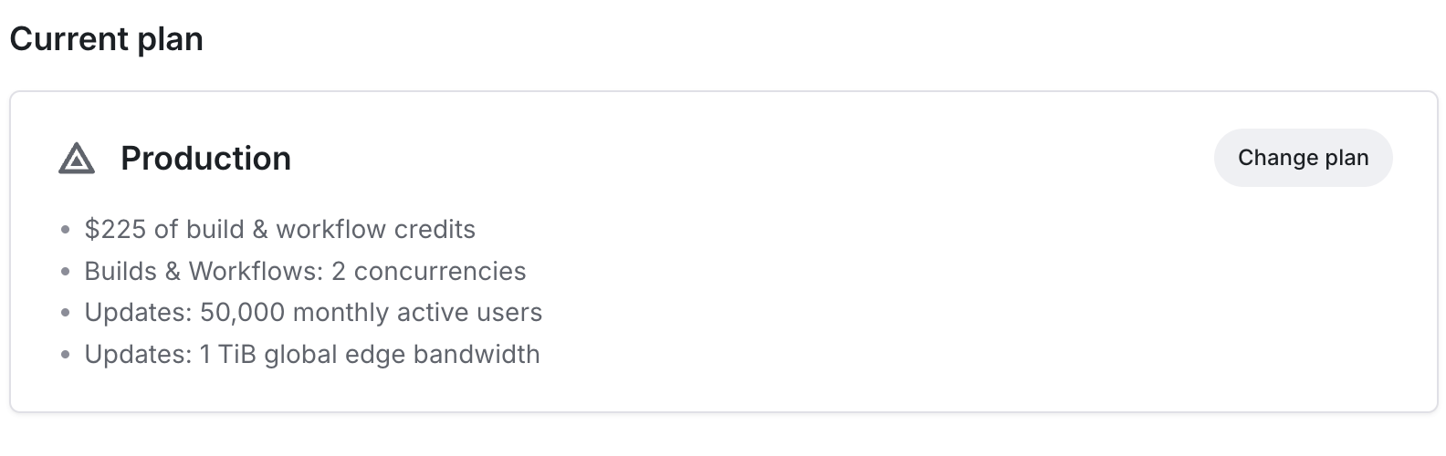Click the Builds & Workflows concurrencies line

[x=305, y=271]
